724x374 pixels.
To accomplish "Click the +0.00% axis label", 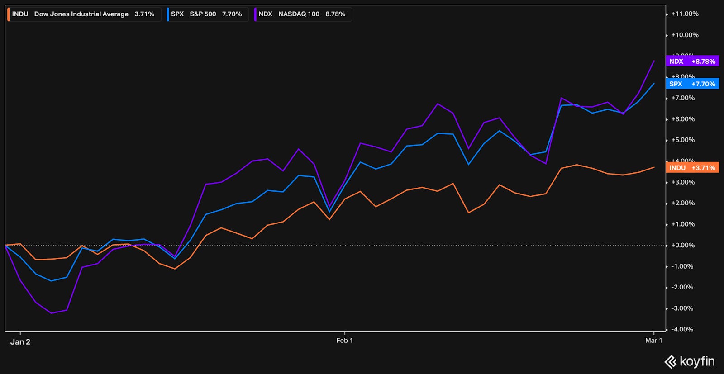I will (x=683, y=245).
